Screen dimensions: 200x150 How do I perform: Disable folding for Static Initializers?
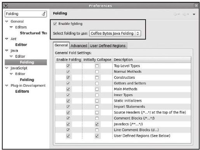tap(68, 101)
